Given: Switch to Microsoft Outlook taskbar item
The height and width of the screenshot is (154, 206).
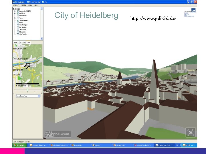Looking at the screenshot, I should (x=60, y=145).
